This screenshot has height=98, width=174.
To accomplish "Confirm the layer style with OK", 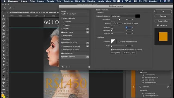I will 163,11.
